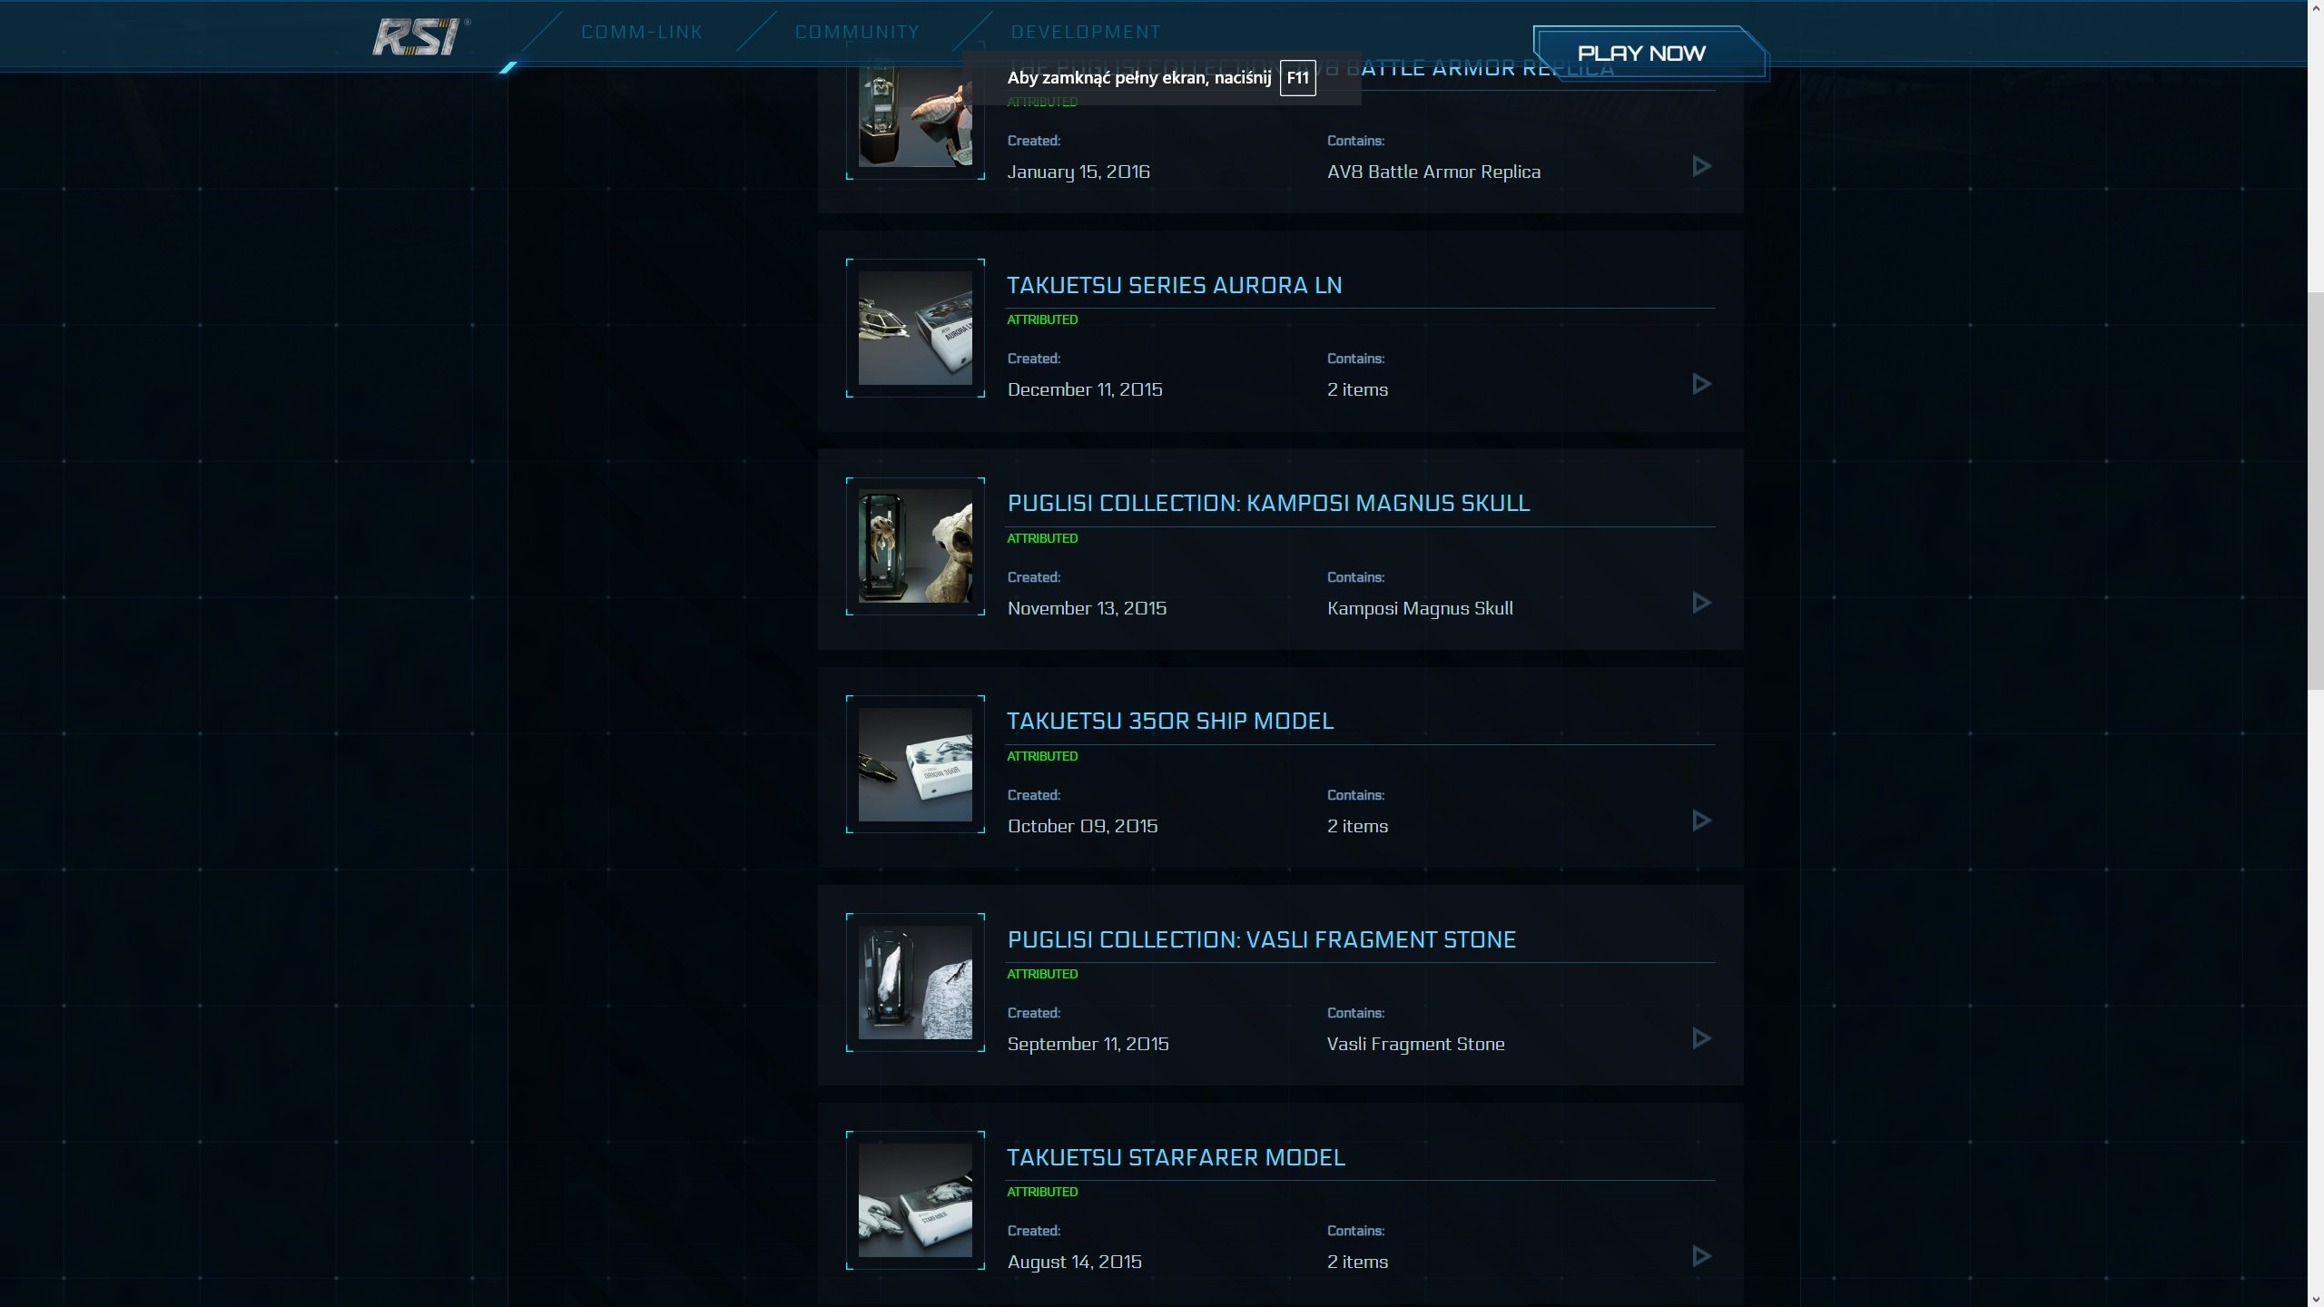Click "2 items" in the Aurora LN row
Screen dimensions: 2324x1307
point(1357,389)
